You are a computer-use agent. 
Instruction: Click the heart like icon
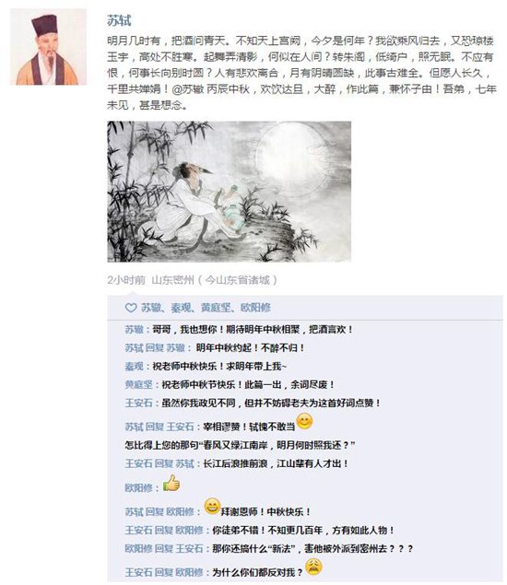(x=131, y=308)
